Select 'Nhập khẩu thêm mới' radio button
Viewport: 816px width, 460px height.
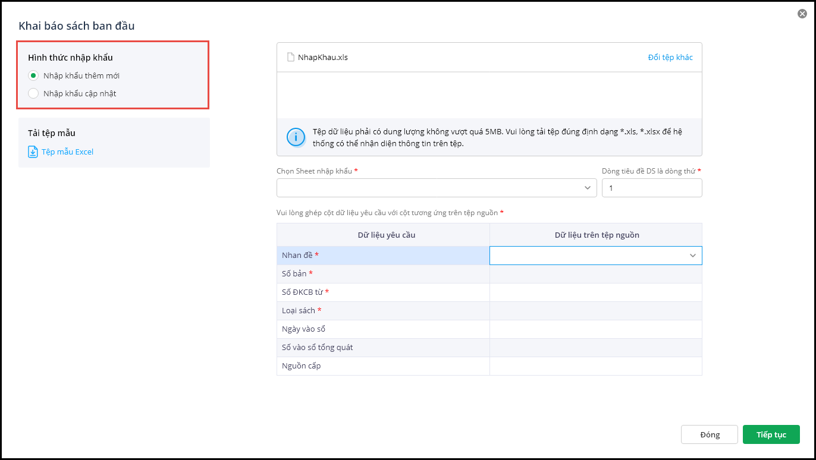click(33, 76)
